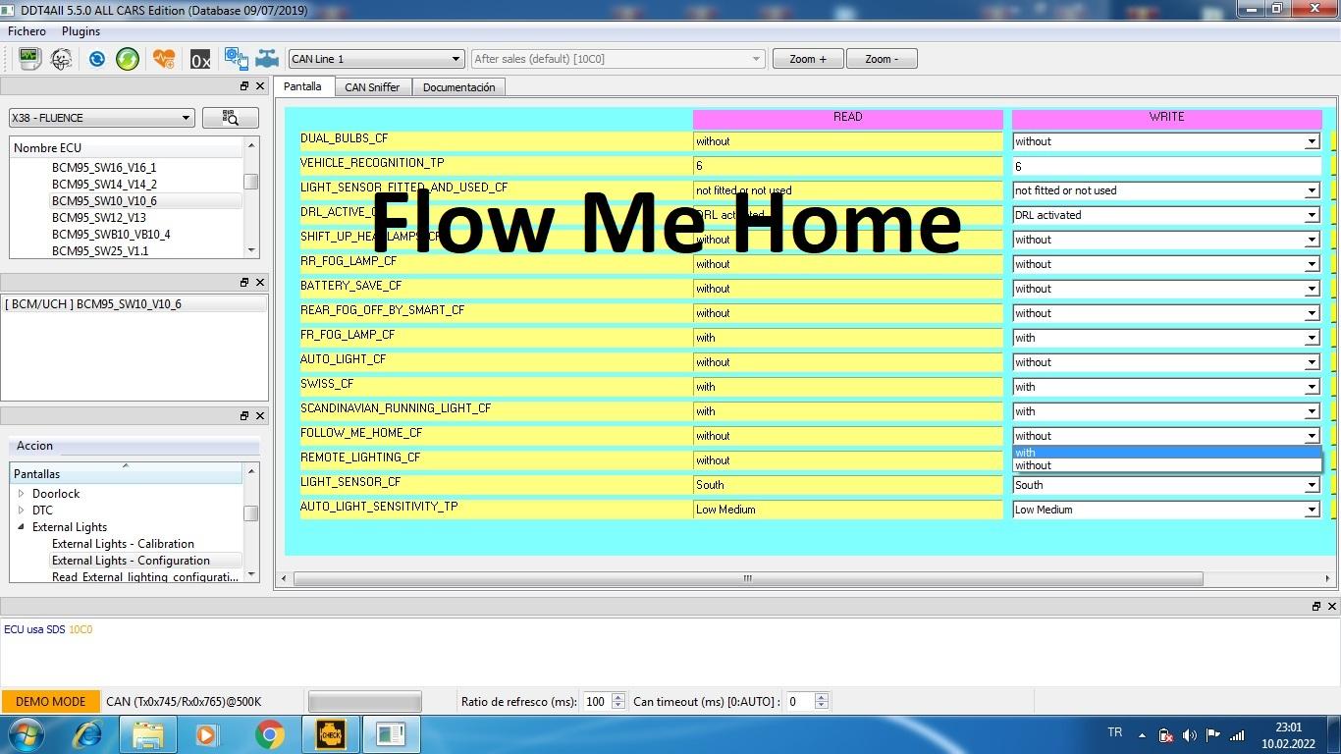Click the cartoon face toolbar icon
The height and width of the screenshot is (754, 1341).
pos(61,59)
